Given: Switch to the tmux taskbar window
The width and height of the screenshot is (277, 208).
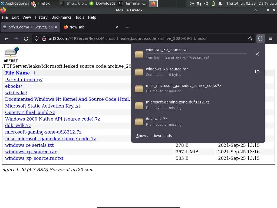Looking at the screenshot, I should 74,3.
